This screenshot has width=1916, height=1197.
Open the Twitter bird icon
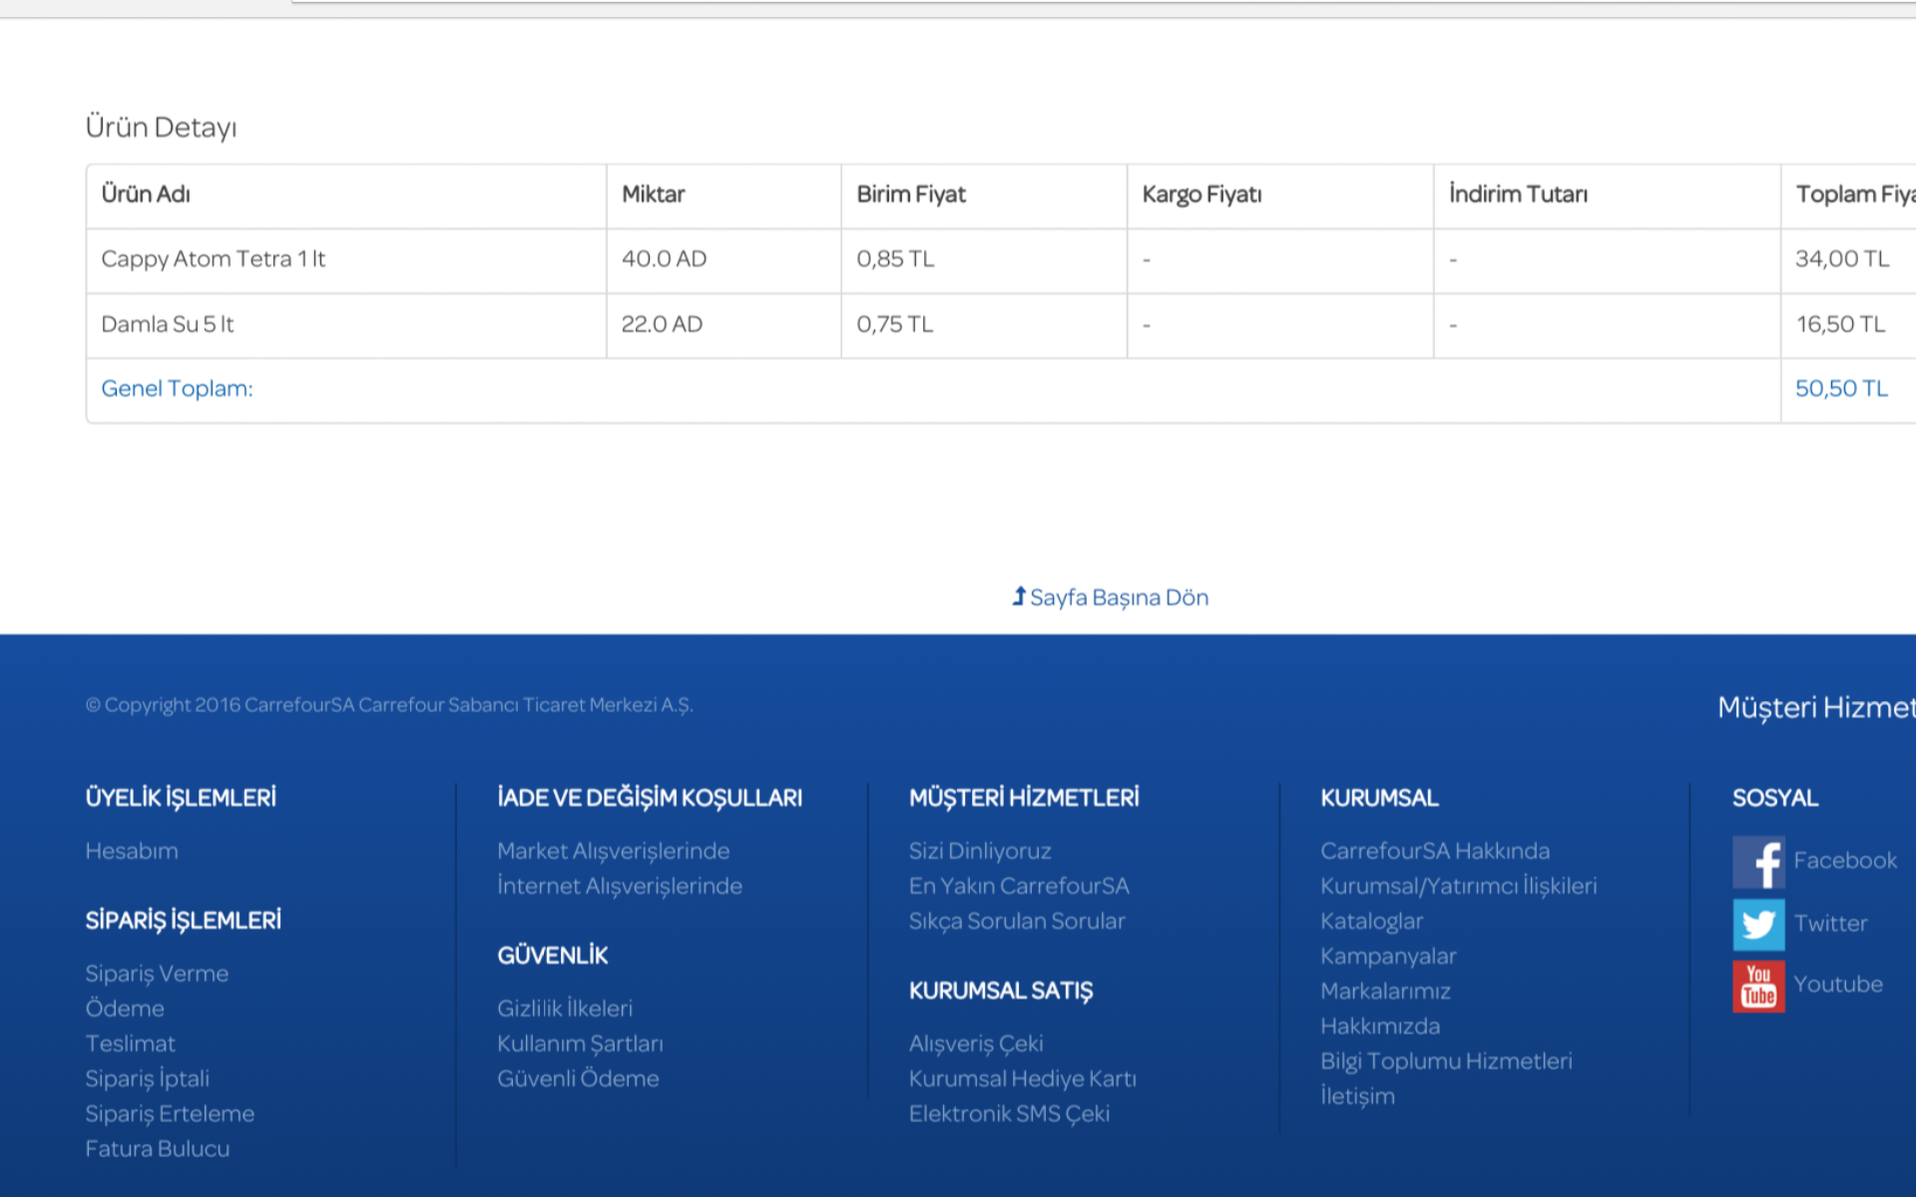click(x=1758, y=925)
